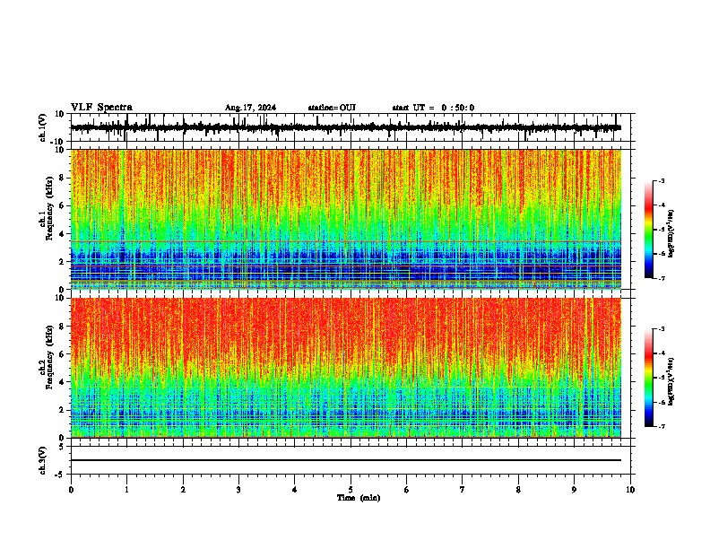Click time axis tick label "3"
710x549 pixels.
click(x=238, y=490)
